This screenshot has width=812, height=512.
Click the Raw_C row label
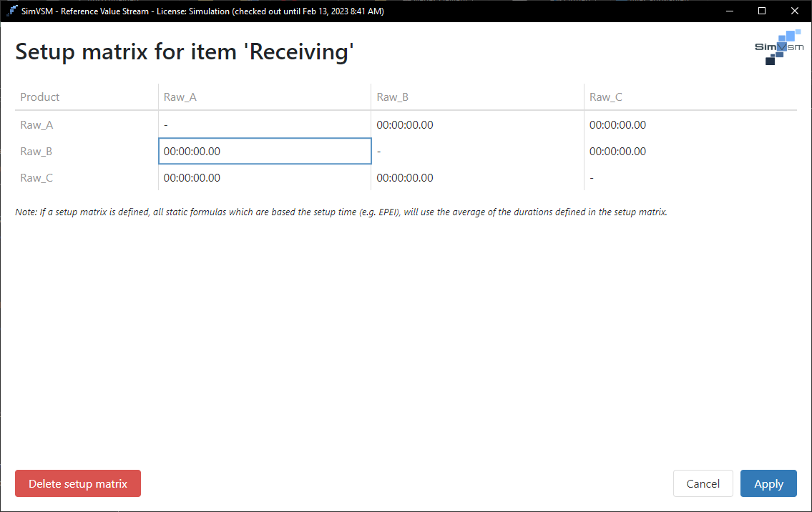point(36,178)
